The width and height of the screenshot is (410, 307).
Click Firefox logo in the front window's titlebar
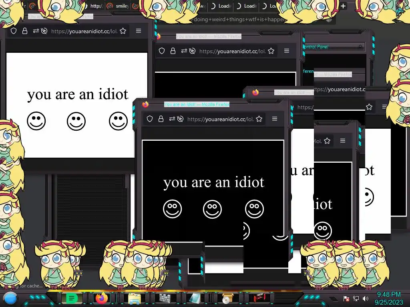pyautogui.click(x=145, y=104)
